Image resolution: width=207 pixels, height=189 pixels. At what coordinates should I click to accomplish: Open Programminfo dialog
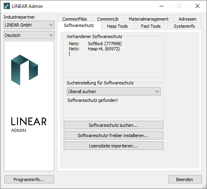(x=29, y=179)
